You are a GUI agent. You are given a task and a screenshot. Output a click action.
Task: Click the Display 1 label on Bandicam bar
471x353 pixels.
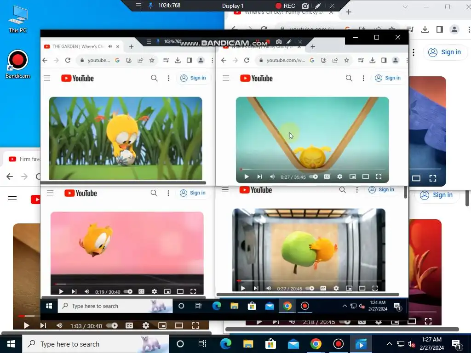click(233, 6)
